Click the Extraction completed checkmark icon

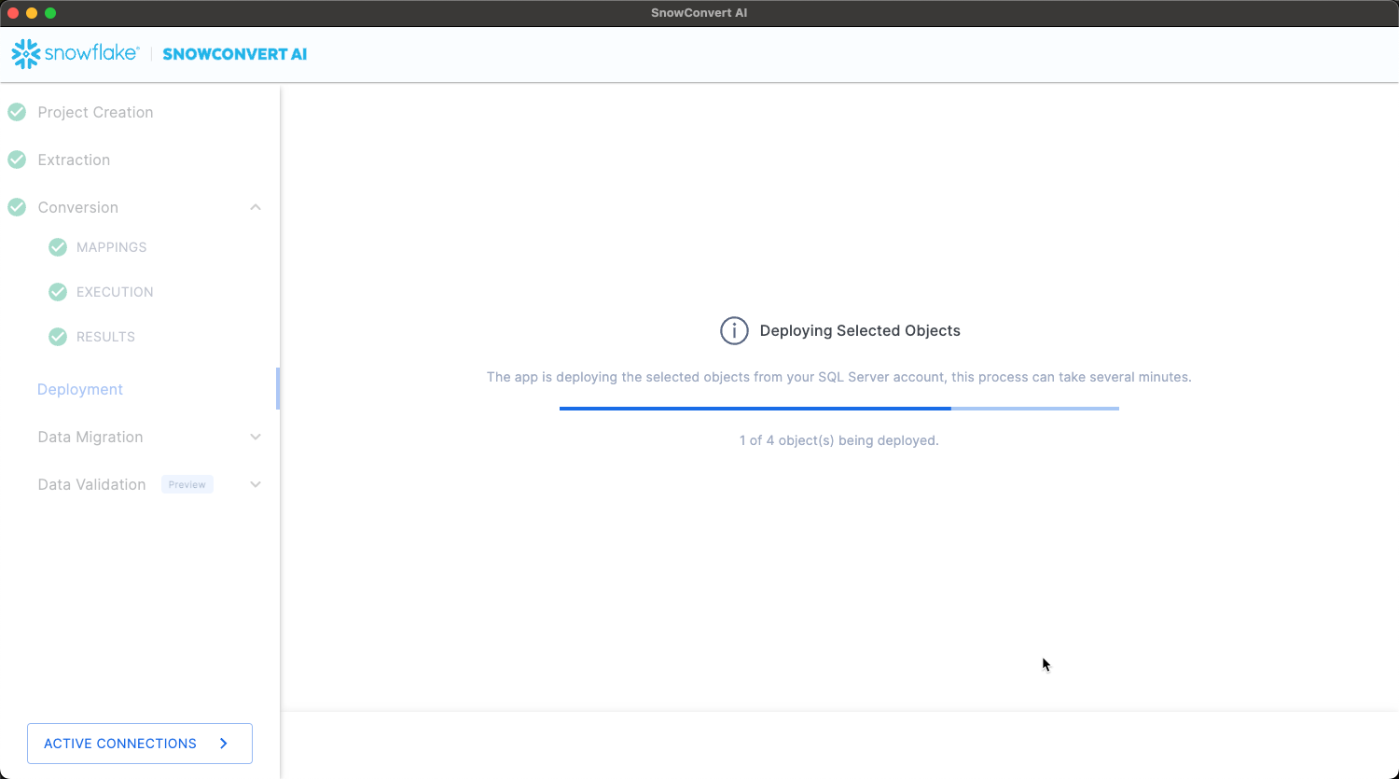17,160
